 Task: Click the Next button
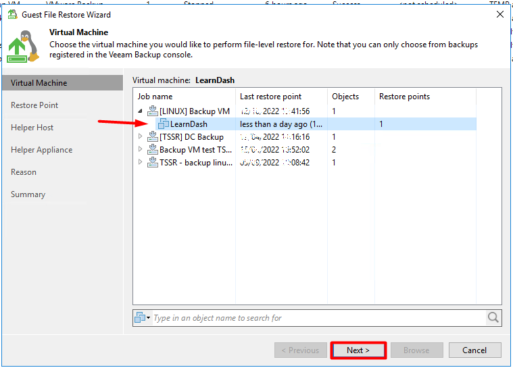click(x=358, y=350)
